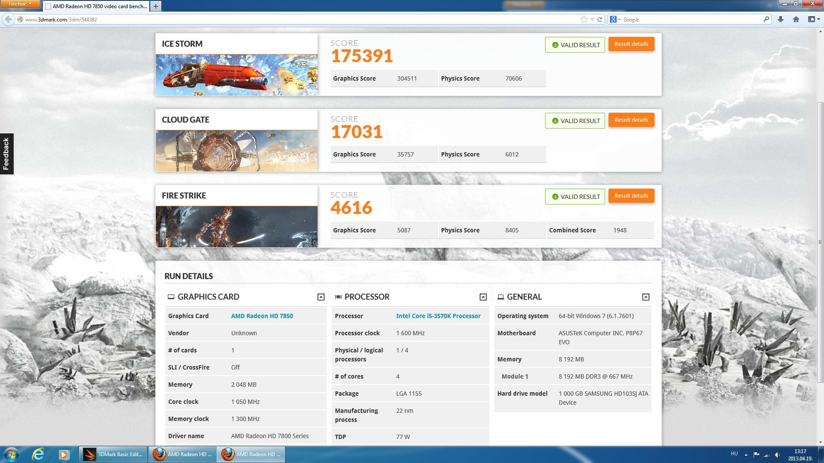Click the Driver name AMD Radeon HD 7800 Series
This screenshot has width=824, height=463.
point(270,436)
